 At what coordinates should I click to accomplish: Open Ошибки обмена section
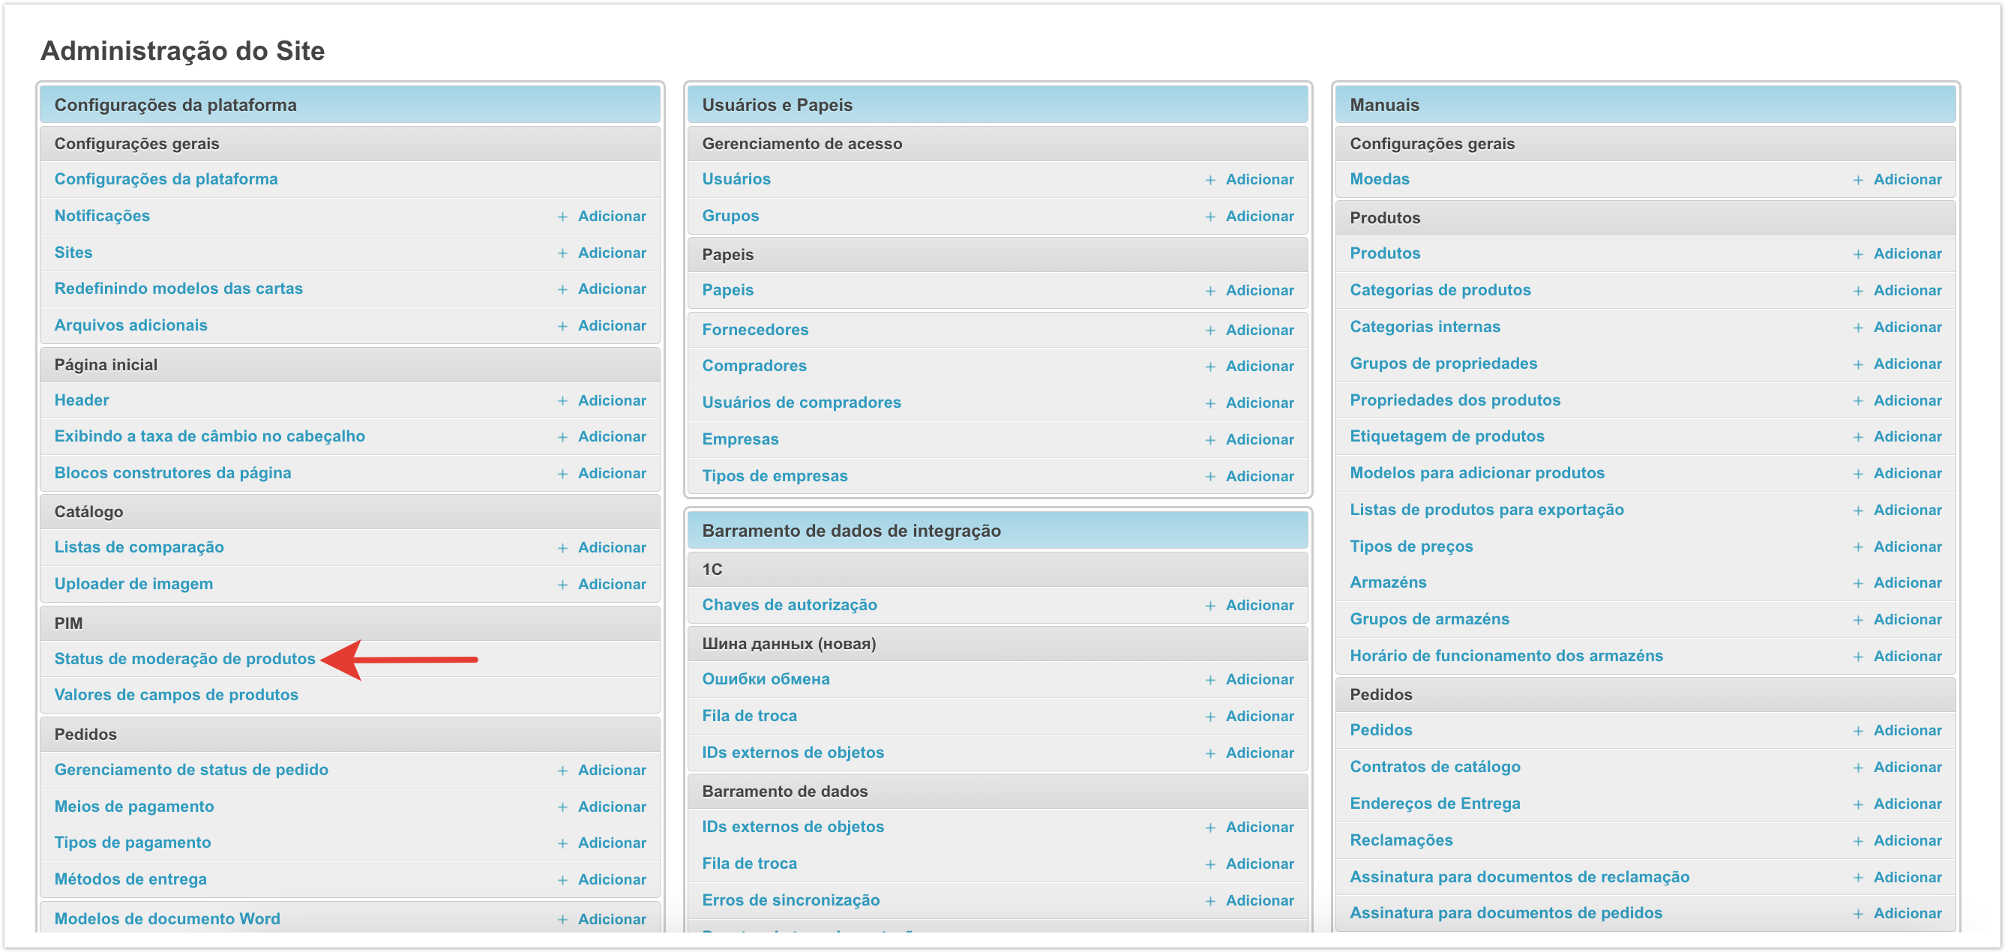765,680
